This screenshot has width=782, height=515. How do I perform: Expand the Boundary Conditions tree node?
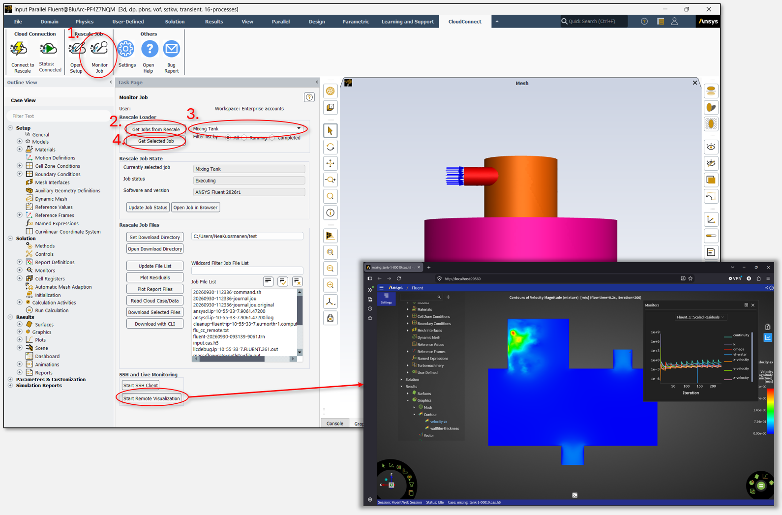(20, 174)
